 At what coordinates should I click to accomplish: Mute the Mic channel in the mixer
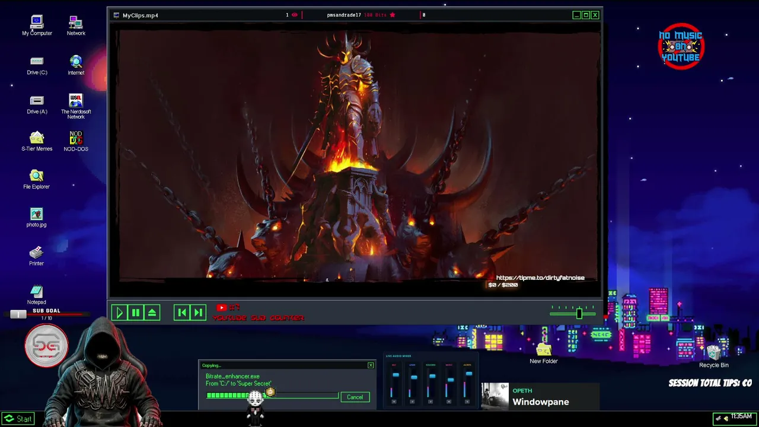pos(394,401)
